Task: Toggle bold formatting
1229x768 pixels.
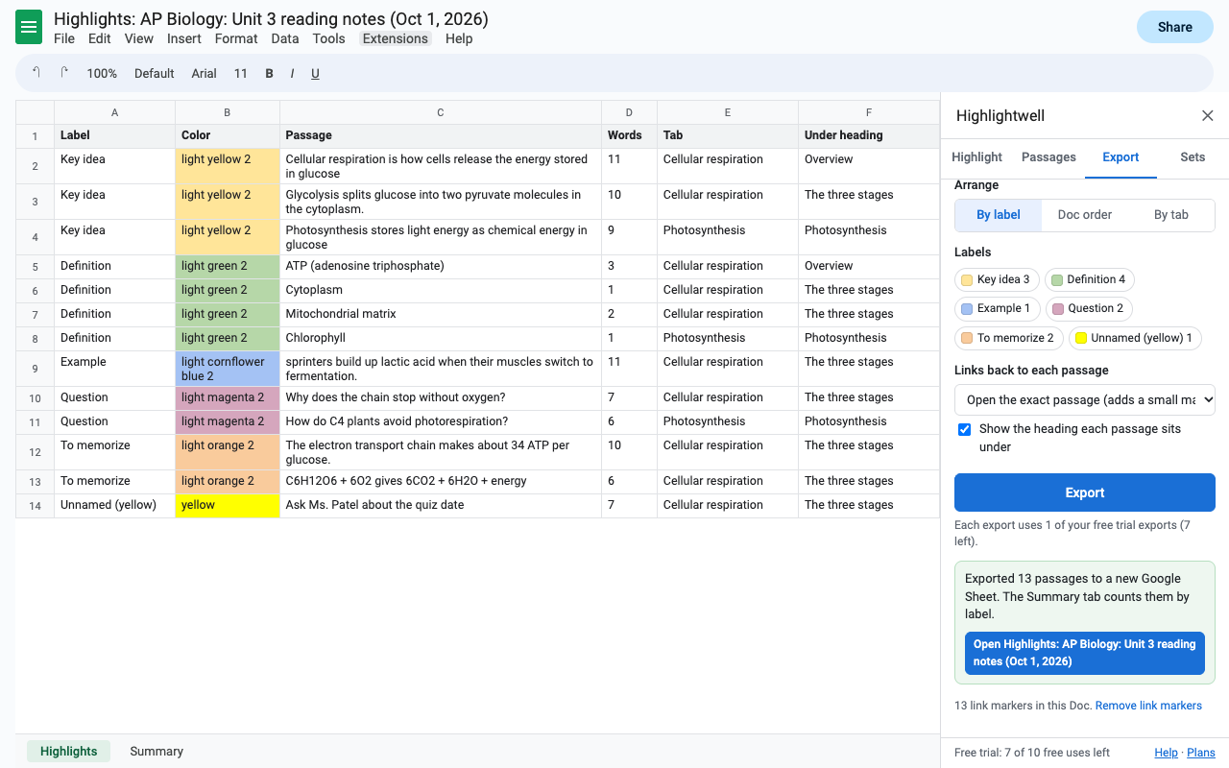Action: 269,74
